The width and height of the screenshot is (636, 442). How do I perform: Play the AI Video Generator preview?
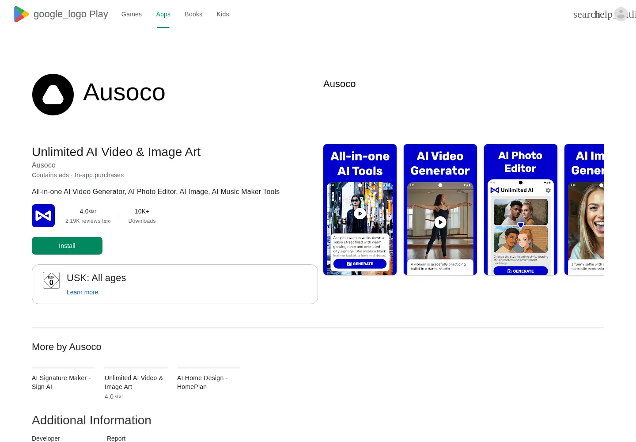(440, 222)
